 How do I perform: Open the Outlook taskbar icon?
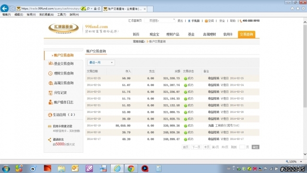(75, 169)
